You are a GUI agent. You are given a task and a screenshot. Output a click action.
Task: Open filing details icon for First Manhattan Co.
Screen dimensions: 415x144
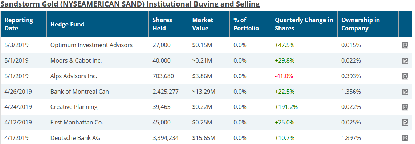point(405,123)
